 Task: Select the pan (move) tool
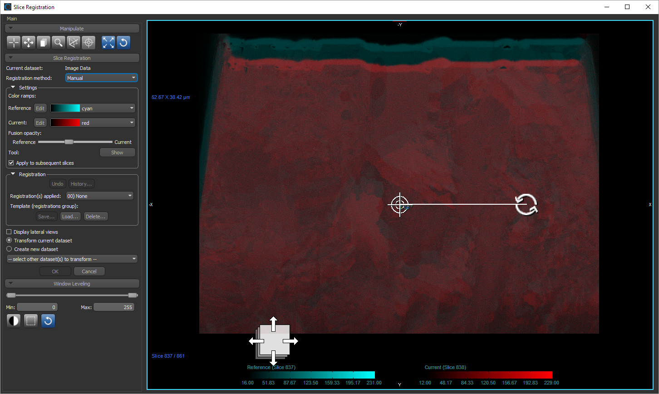(29, 43)
